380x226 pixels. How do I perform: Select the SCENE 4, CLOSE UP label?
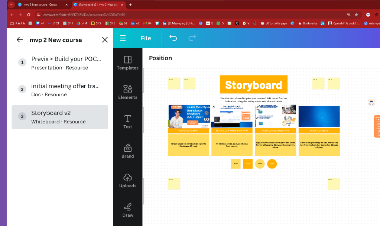coord(319,131)
